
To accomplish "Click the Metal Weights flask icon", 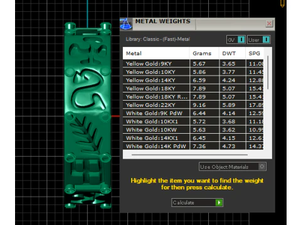I will click(x=126, y=24).
